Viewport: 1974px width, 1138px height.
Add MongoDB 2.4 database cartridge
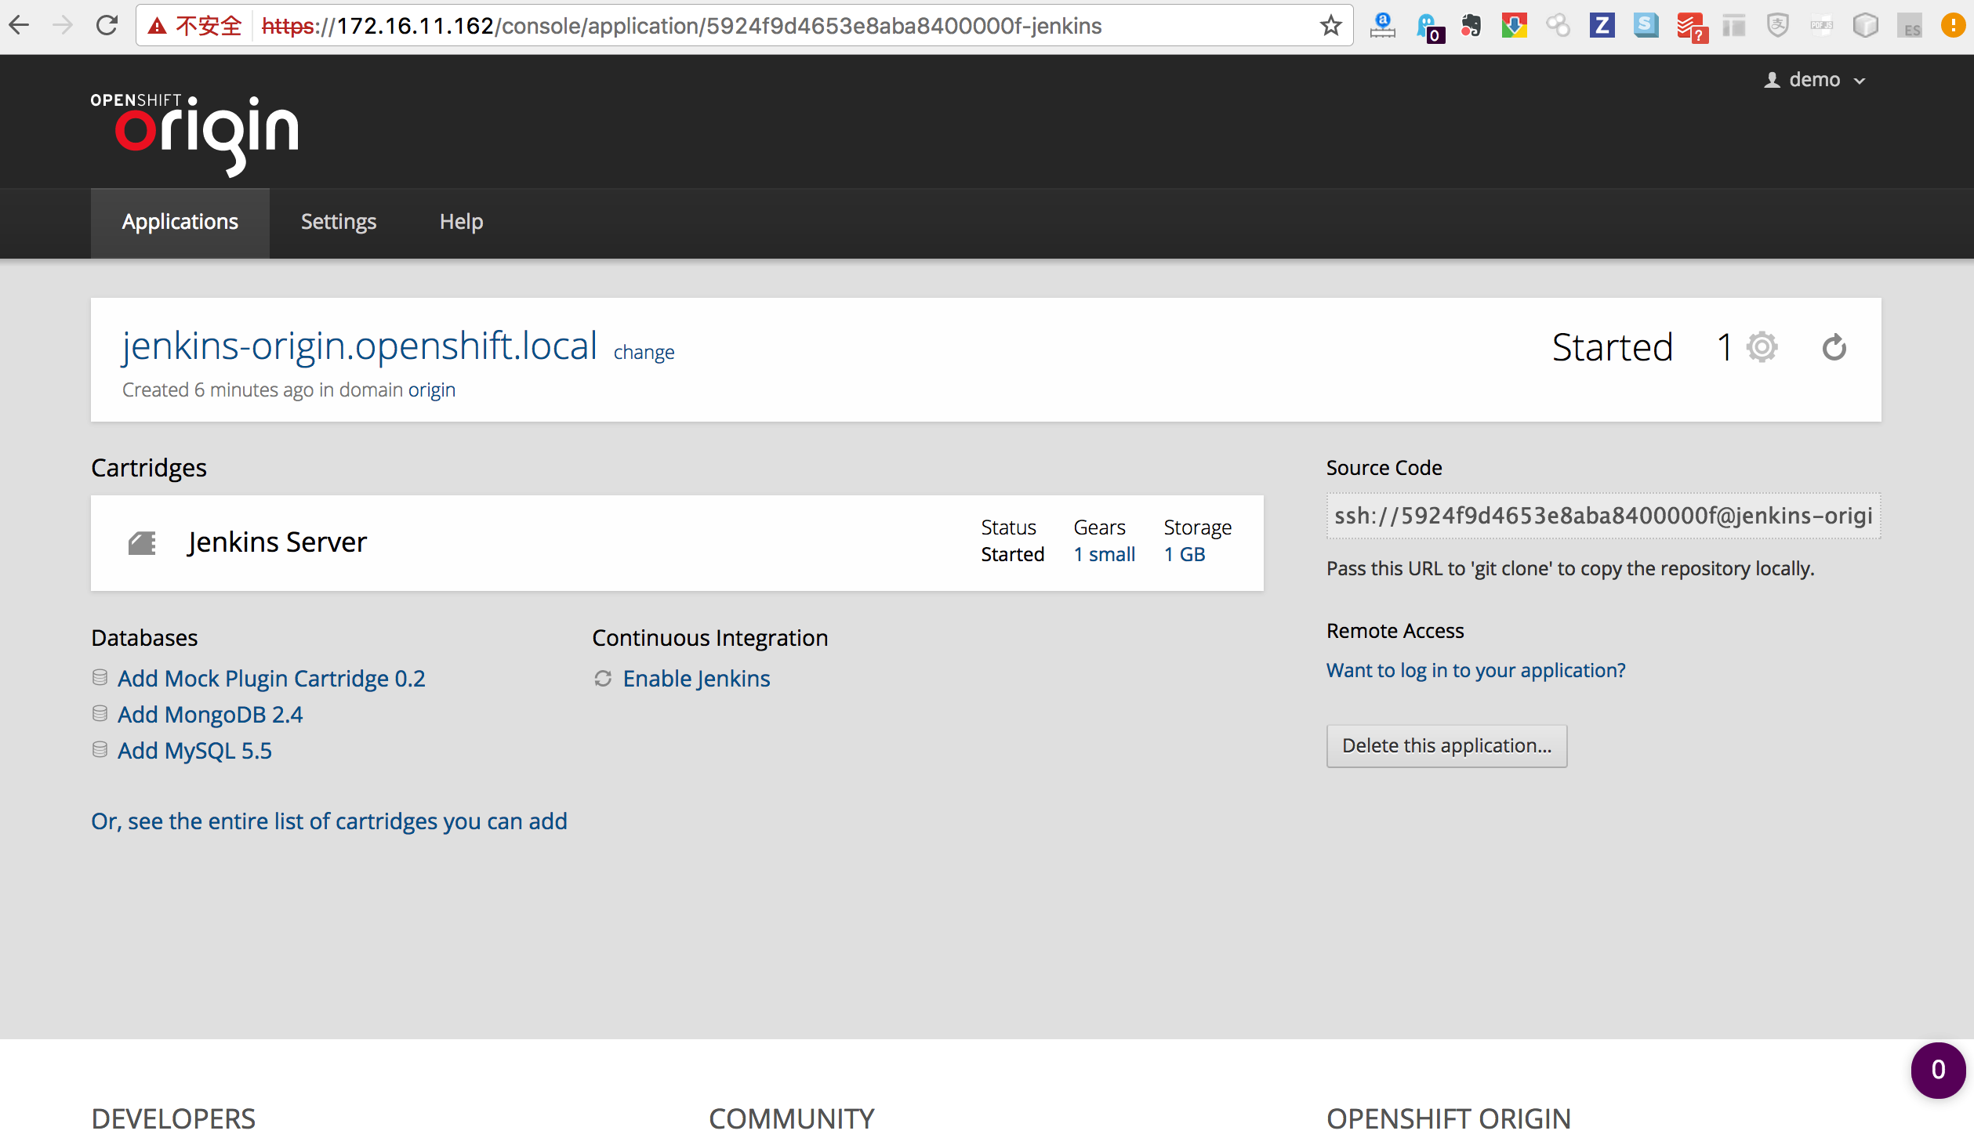pyautogui.click(x=210, y=715)
